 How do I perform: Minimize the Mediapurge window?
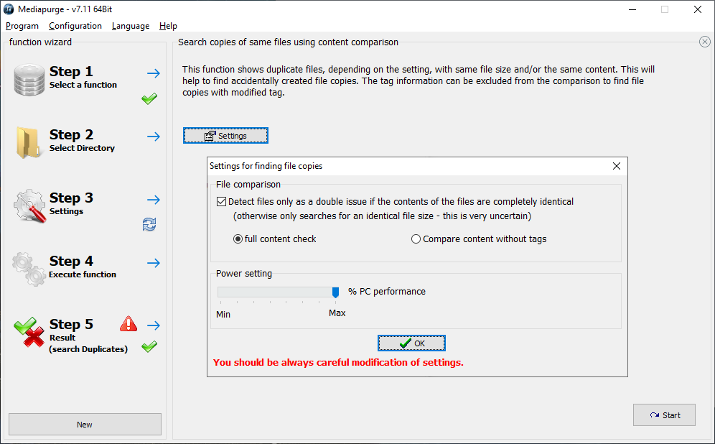(x=632, y=9)
